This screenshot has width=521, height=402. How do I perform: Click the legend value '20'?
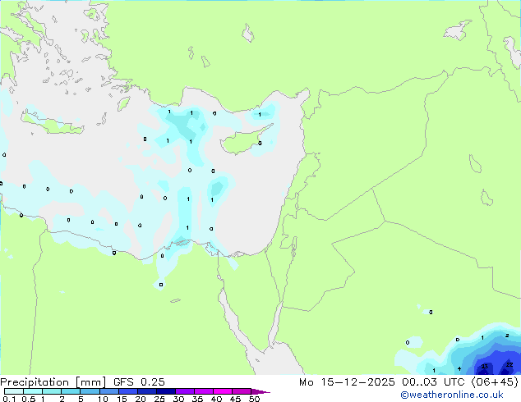coord(141,399)
